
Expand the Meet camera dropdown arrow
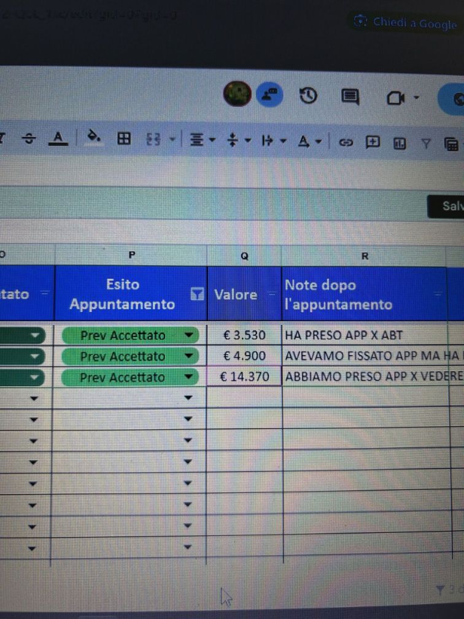(x=416, y=98)
